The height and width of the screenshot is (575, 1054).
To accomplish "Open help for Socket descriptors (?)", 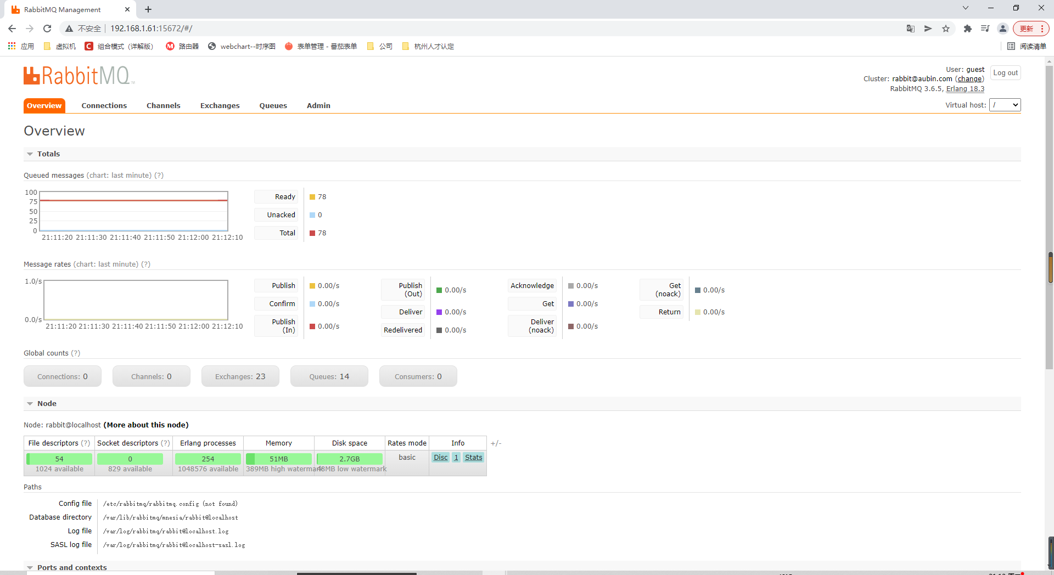I will (166, 443).
